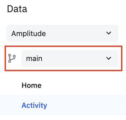Viewport: 126px width, 120px height.
Task: Click the Data heading
Action: pos(17,9)
